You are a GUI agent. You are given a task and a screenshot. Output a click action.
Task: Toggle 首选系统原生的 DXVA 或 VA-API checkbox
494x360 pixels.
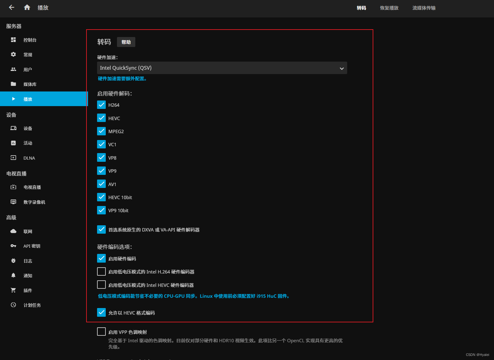click(101, 230)
